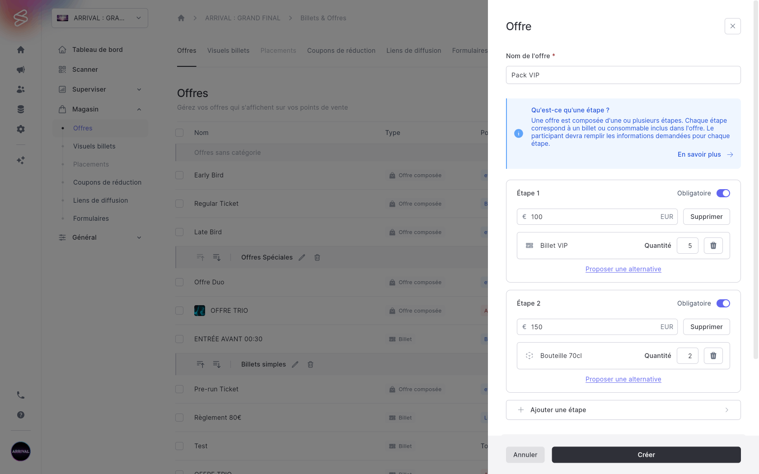
Task: Expand the Ajouter une étape row
Action: [623, 410]
